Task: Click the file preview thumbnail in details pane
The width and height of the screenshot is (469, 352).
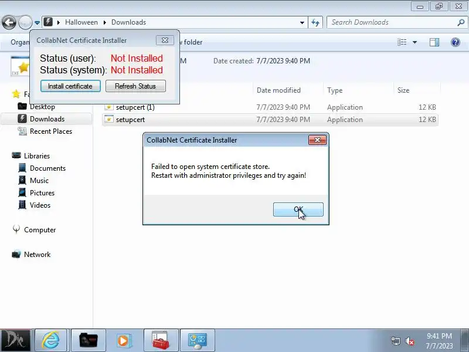Action: (x=20, y=66)
